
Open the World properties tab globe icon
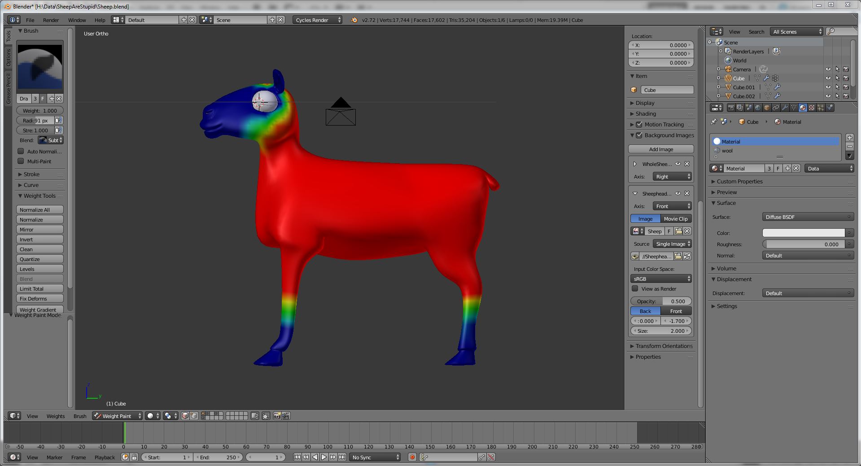[758, 108]
